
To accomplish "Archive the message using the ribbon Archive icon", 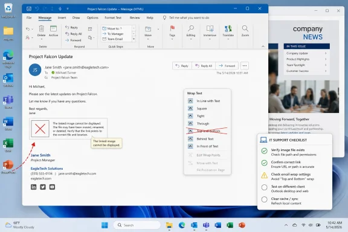I will tap(53, 28).
